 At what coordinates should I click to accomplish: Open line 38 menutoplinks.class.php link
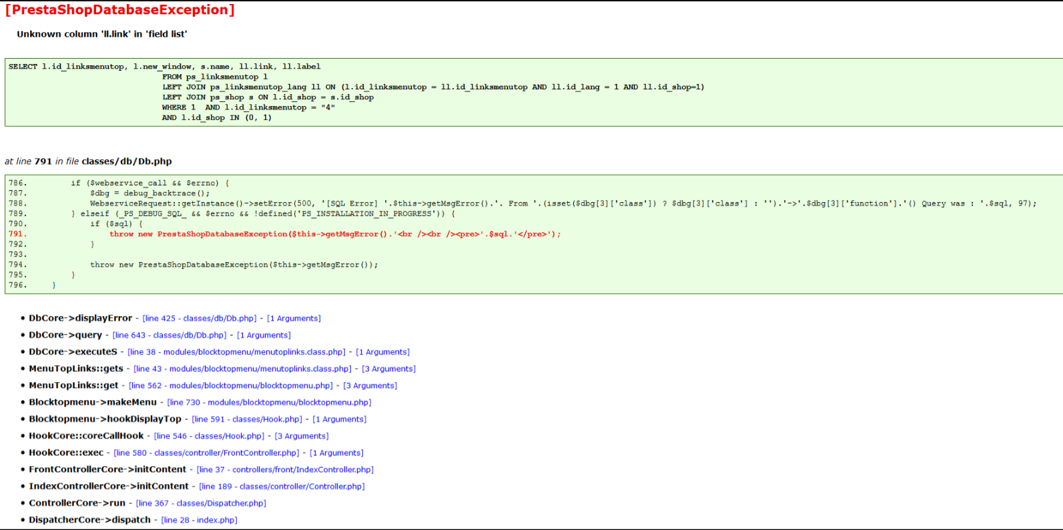coord(236,352)
